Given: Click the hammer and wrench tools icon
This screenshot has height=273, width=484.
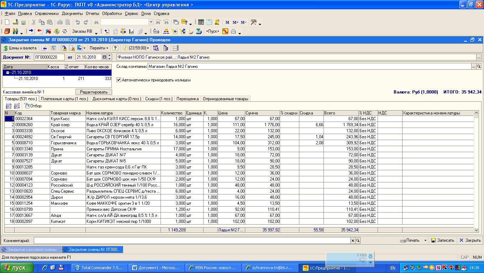Looking at the screenshot, I should click(254, 22).
